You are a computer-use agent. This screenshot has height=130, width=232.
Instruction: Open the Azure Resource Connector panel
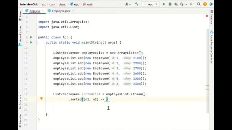tap(212, 47)
